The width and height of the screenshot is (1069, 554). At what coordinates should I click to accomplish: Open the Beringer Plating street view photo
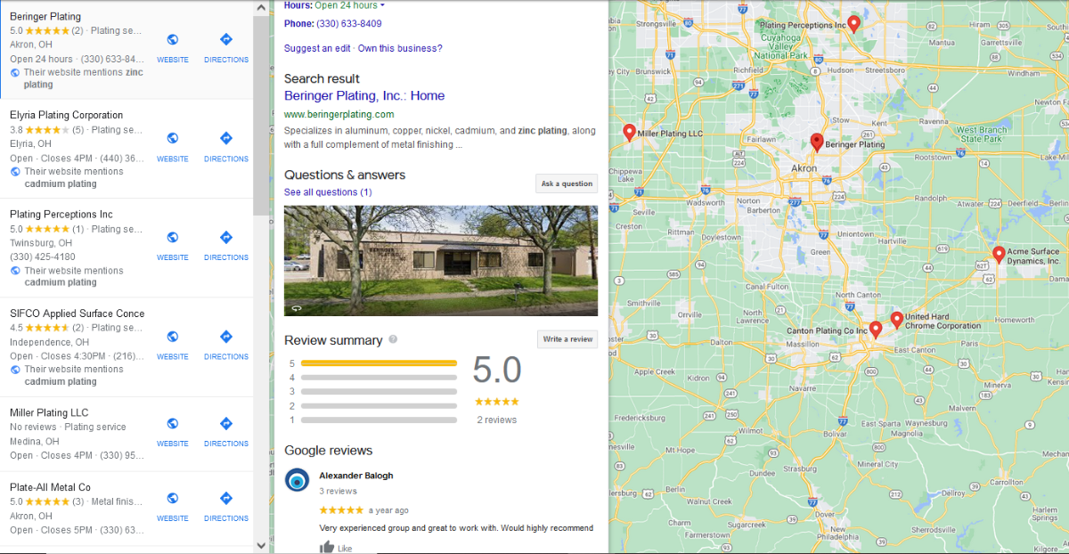pos(440,260)
